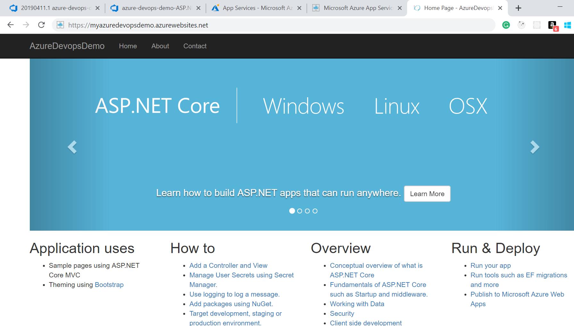Go to previous carousel slide

coord(72,147)
